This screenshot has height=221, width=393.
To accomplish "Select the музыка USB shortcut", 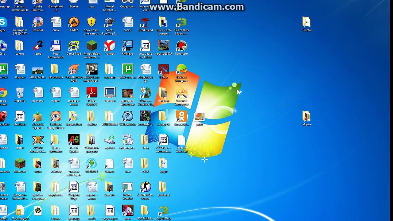I will click(x=110, y=142).
